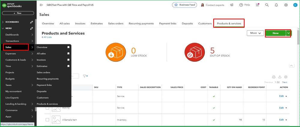Viewport: 300px width, 127px height.
Task: Toggle bookmark for Estimates in flyout
Action: tap(68, 66)
